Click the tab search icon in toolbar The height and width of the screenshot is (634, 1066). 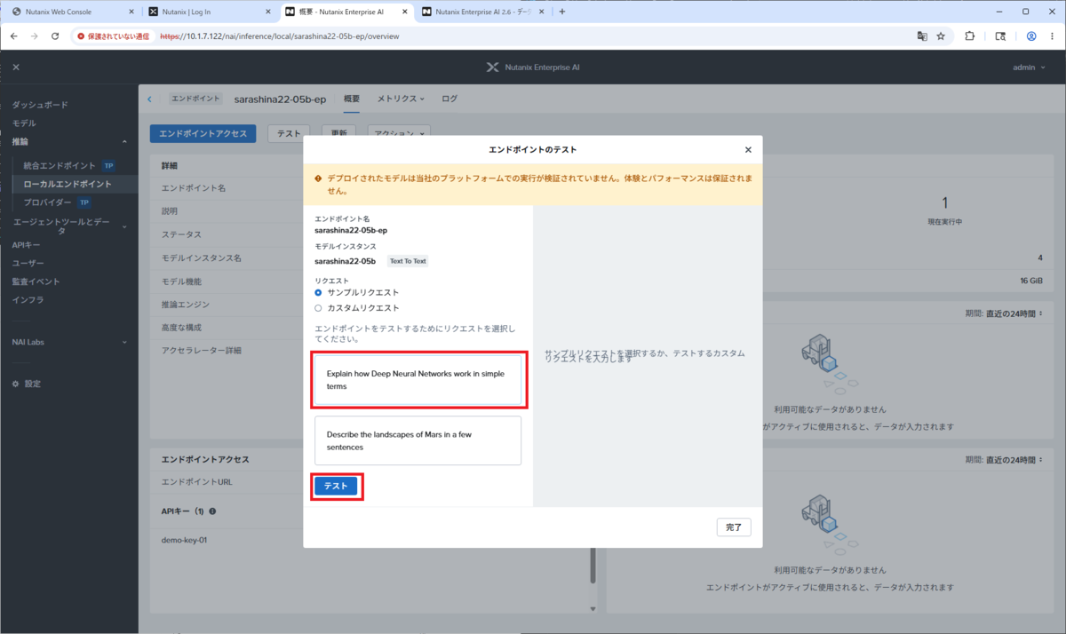(1000, 36)
